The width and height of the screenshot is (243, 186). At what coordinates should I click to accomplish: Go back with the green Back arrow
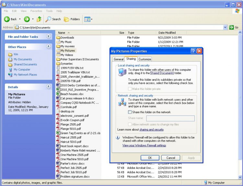coord(7,19)
